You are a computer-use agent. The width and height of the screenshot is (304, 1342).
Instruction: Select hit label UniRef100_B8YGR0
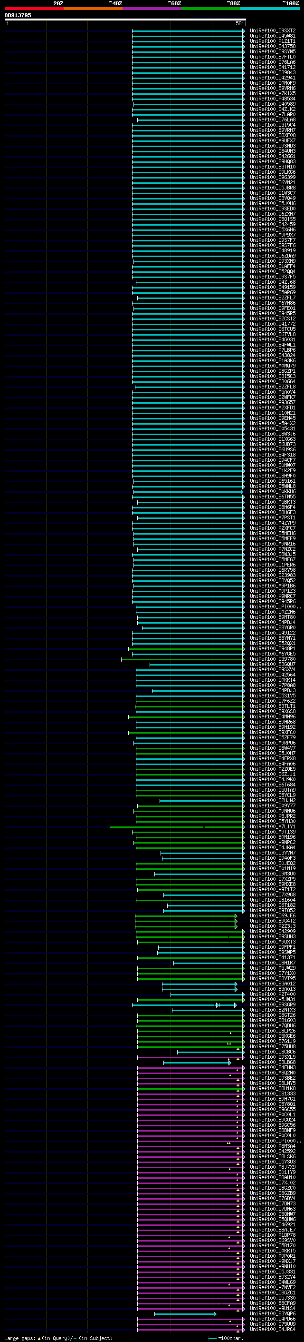coord(272,628)
